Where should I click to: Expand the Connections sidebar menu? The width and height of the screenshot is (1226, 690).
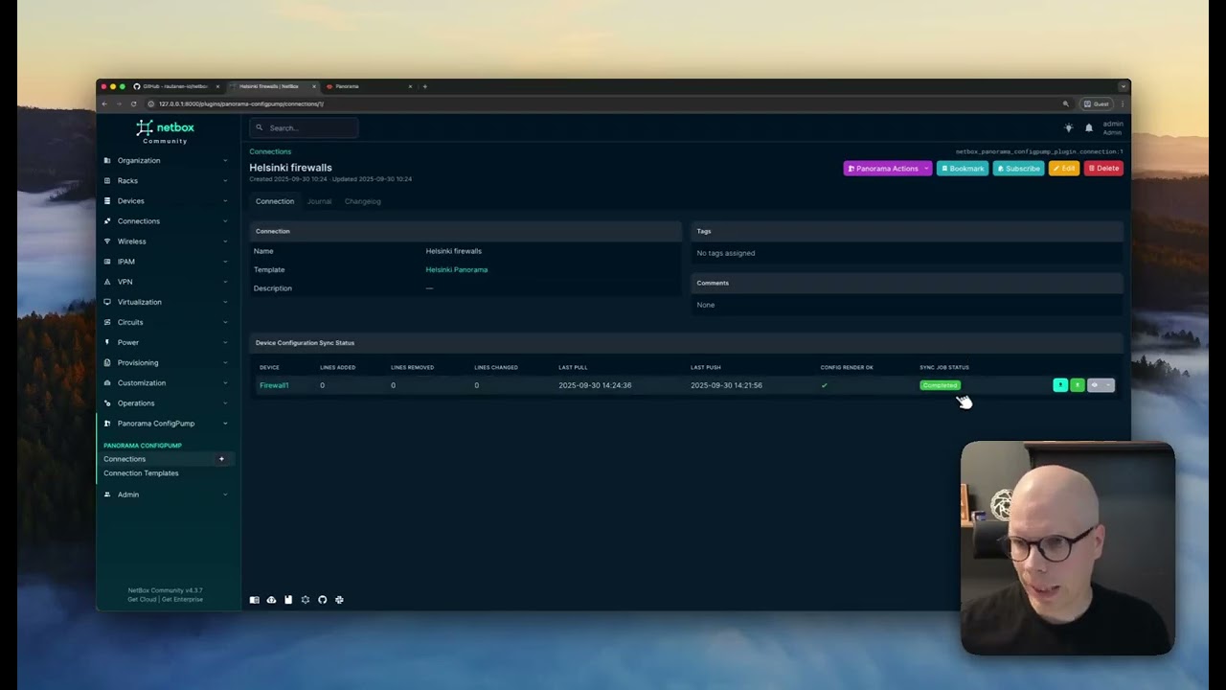[x=167, y=221]
